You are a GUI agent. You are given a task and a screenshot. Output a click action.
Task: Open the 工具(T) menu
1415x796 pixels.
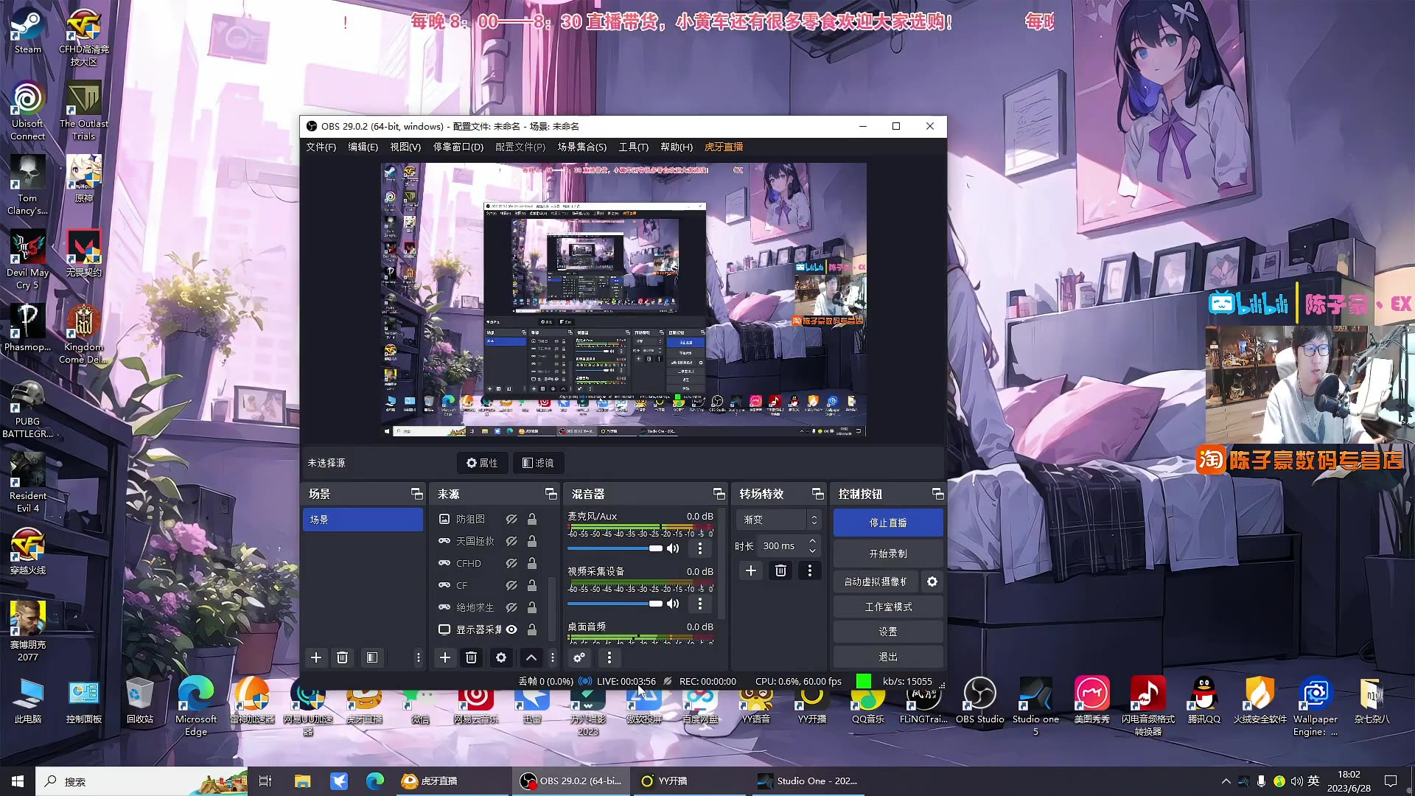coord(633,147)
